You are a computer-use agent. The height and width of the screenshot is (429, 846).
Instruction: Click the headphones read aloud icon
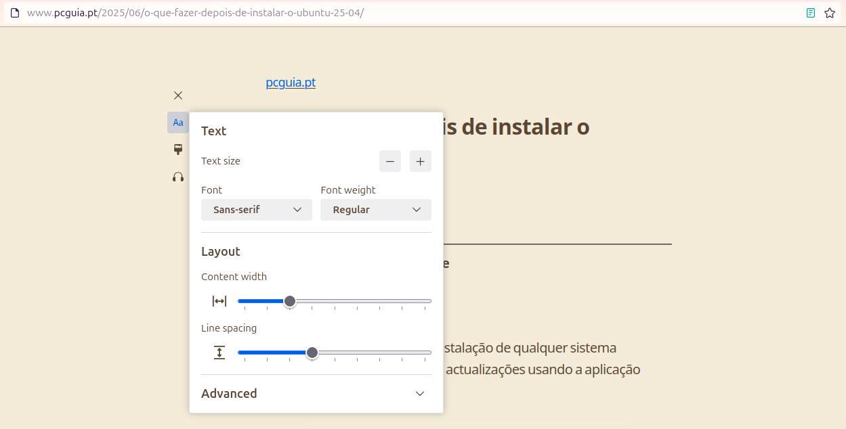pos(178,177)
